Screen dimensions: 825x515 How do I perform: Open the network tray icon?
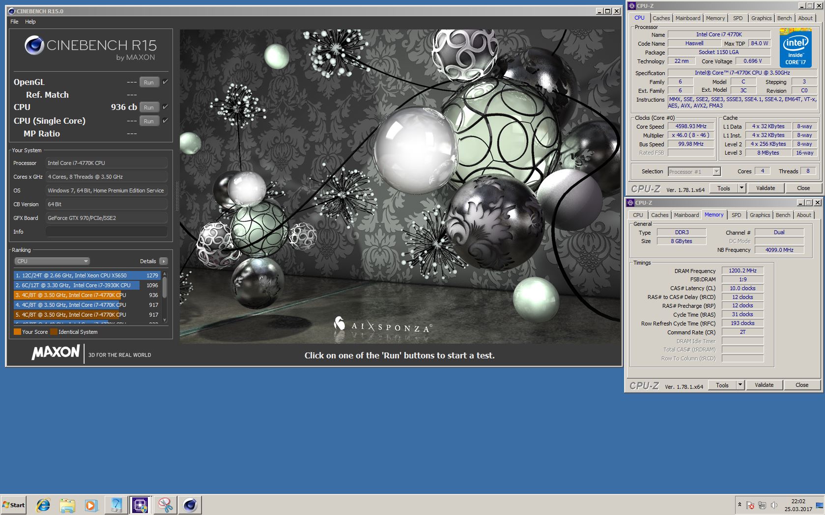pos(762,505)
